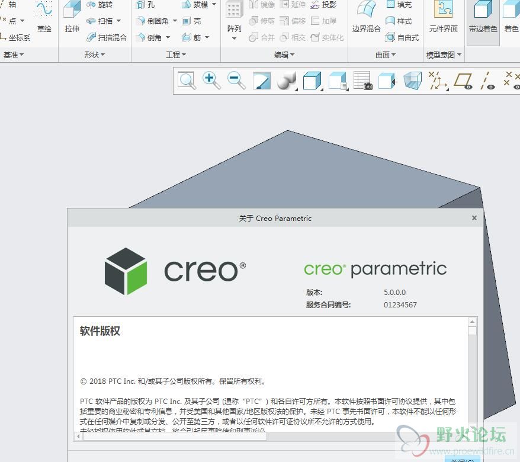Click the Zoom Out icon
The height and width of the screenshot is (462, 520).
tap(236, 81)
